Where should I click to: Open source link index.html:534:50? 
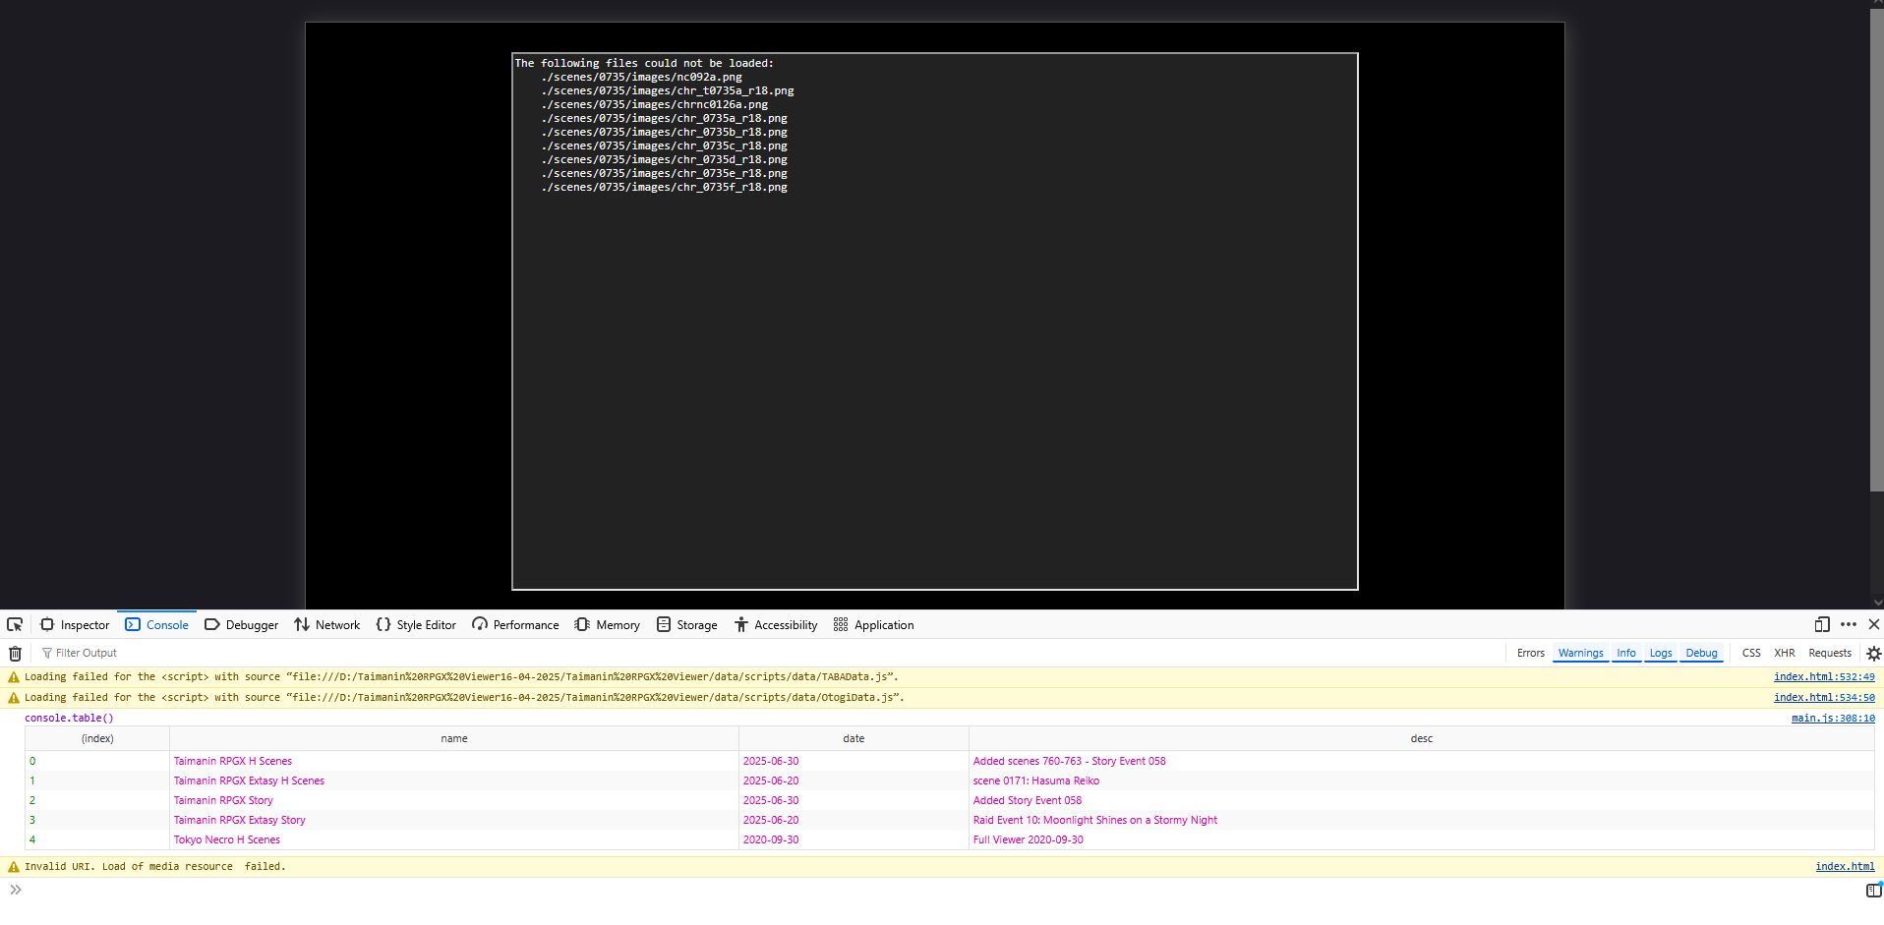click(x=1824, y=698)
